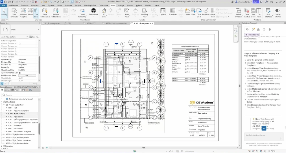286x153 pixels.
Task: Launch Twinmotion from the Presentation panel
Action: pos(93,12)
